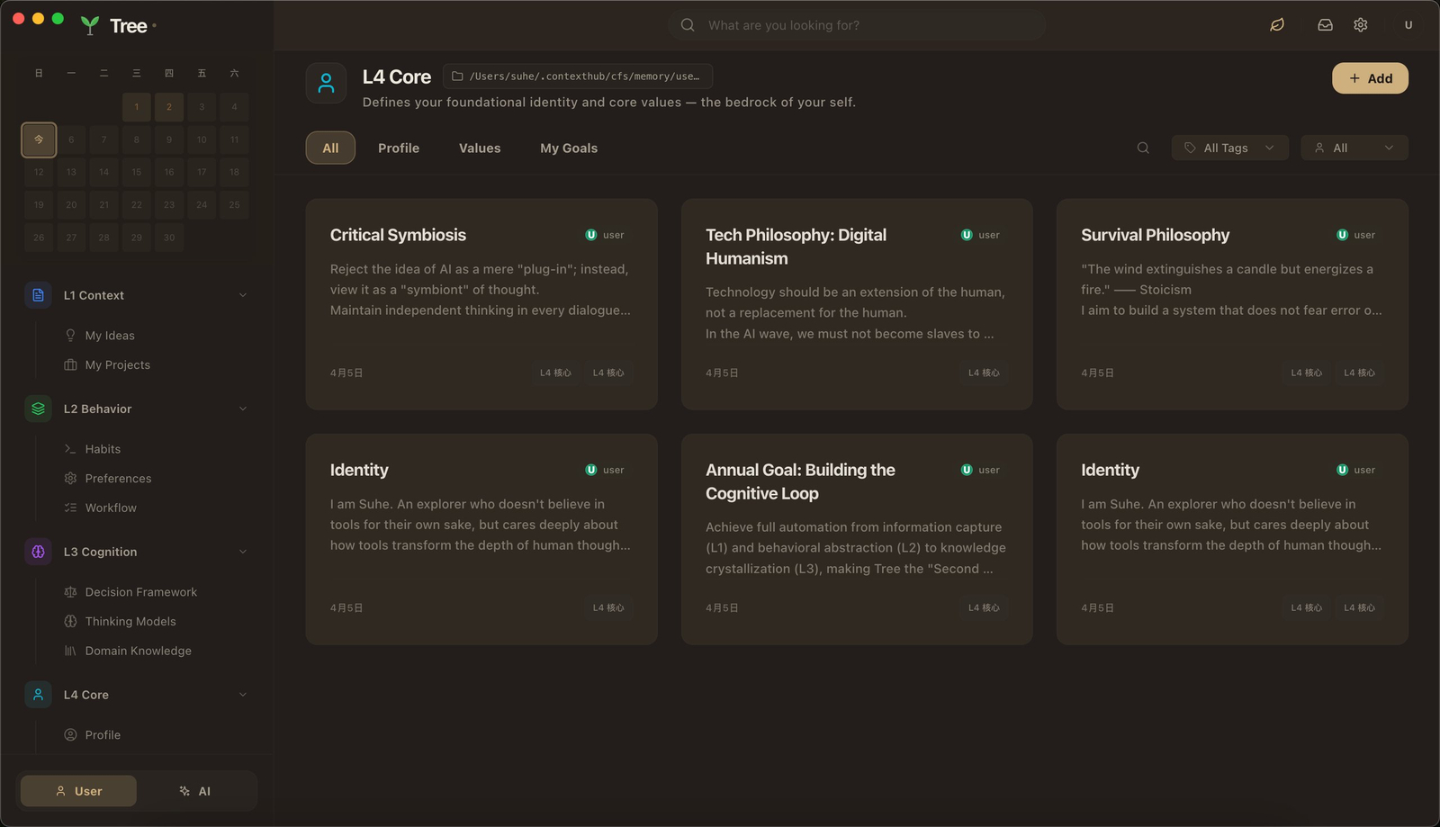Click the L1 Context document icon
1440x827 pixels.
[x=38, y=295]
